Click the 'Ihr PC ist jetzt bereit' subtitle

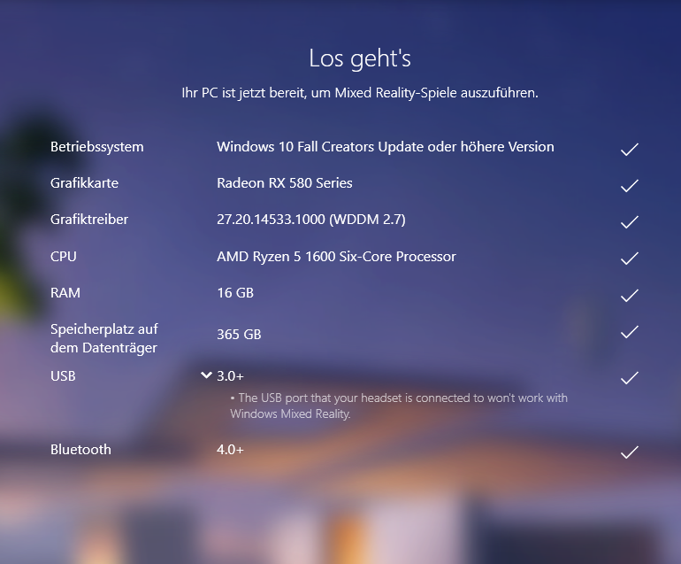pos(360,93)
